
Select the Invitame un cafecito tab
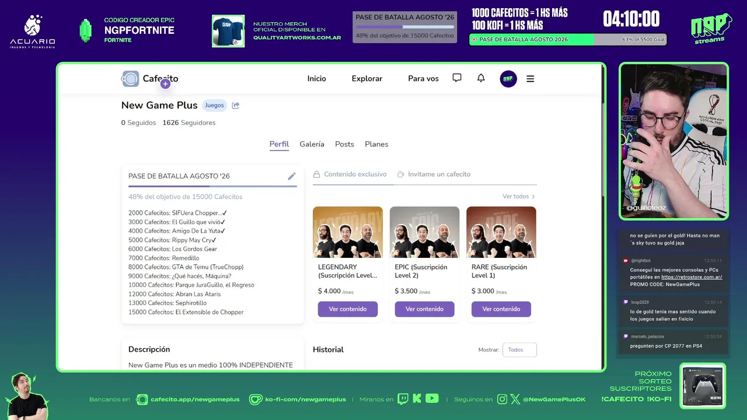434,174
